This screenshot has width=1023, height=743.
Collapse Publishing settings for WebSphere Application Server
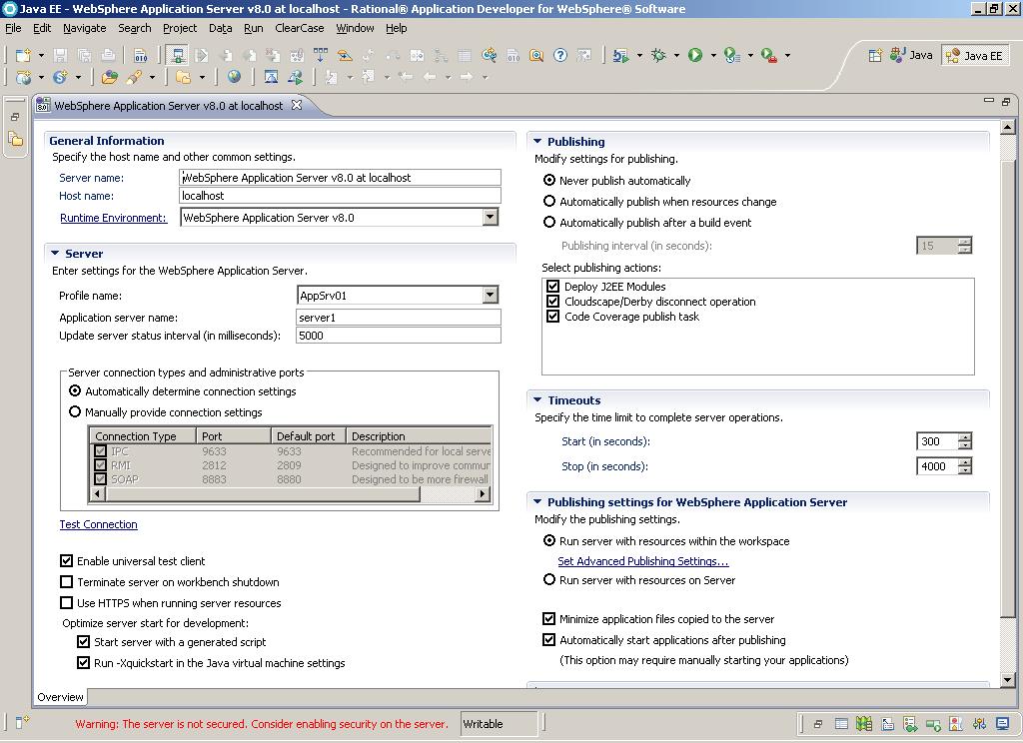(x=537, y=501)
